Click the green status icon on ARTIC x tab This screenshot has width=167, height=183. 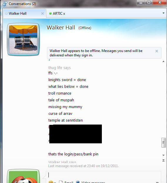click(x=50, y=14)
